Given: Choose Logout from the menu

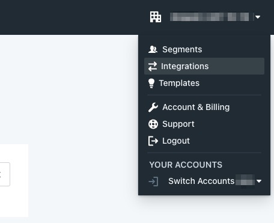Looking at the screenshot, I should [x=204, y=141].
